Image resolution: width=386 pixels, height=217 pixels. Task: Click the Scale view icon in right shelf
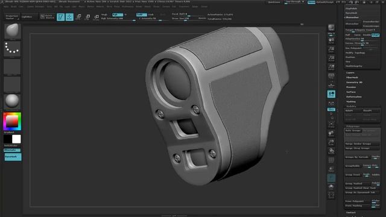[x=331, y=142]
